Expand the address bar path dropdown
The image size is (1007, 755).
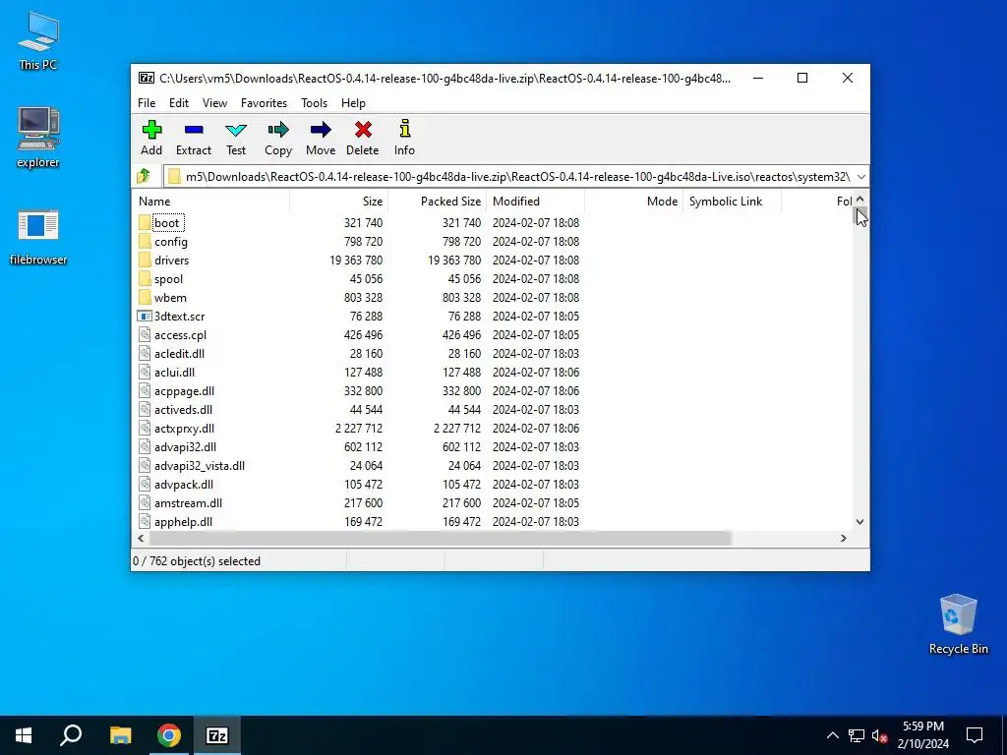click(861, 177)
